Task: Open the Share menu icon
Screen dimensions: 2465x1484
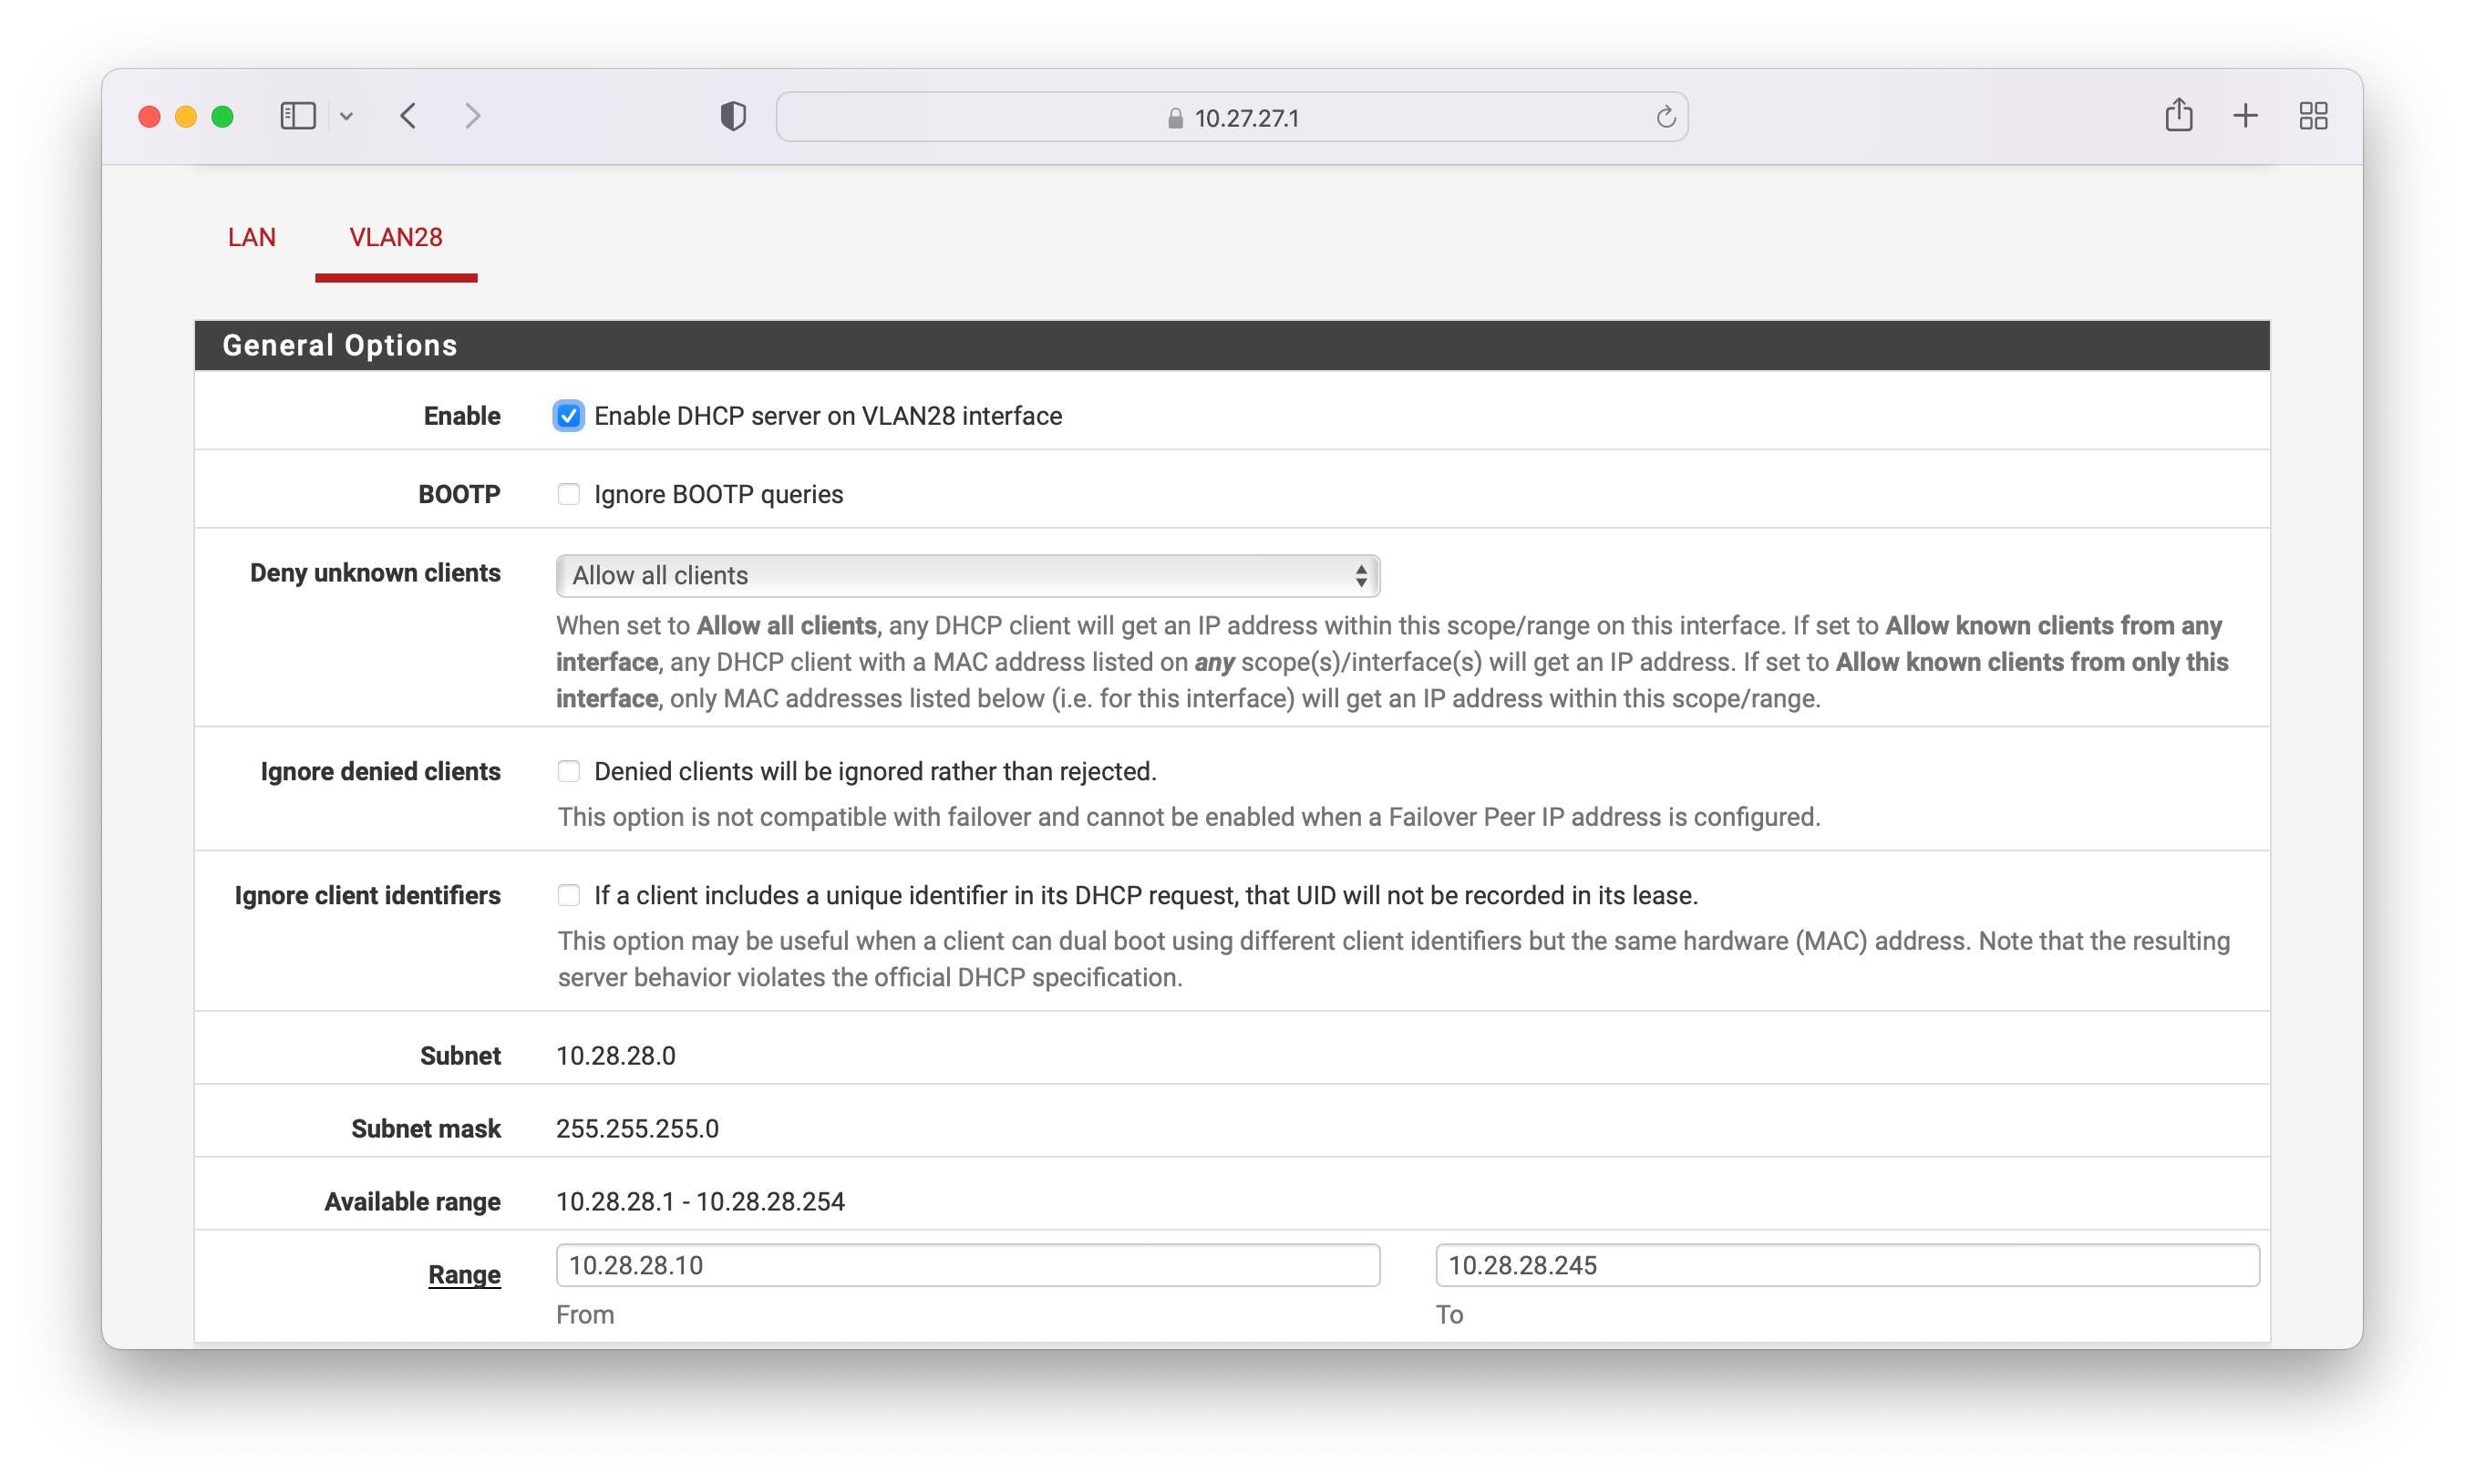Action: click(2178, 116)
